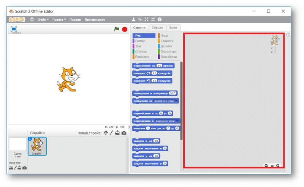Image resolution: width=304 pixels, height=187 pixels.
Task: Select the Grow sprite tool
Action: 146,19
